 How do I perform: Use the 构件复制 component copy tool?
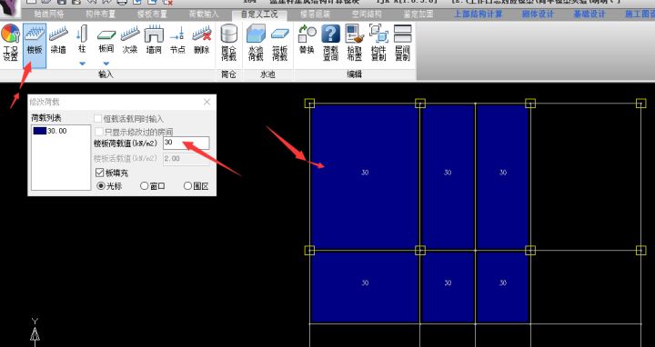[378, 43]
